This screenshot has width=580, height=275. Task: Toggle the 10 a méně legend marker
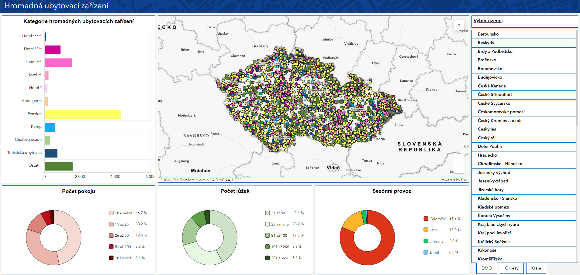(111, 213)
